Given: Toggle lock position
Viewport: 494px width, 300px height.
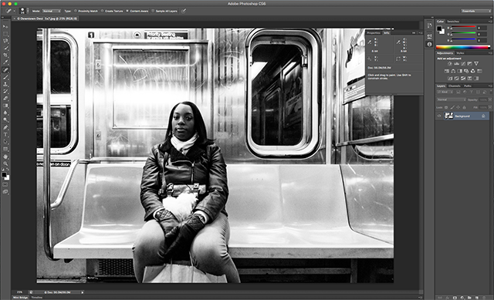Looking at the screenshot, I should tap(458, 108).
